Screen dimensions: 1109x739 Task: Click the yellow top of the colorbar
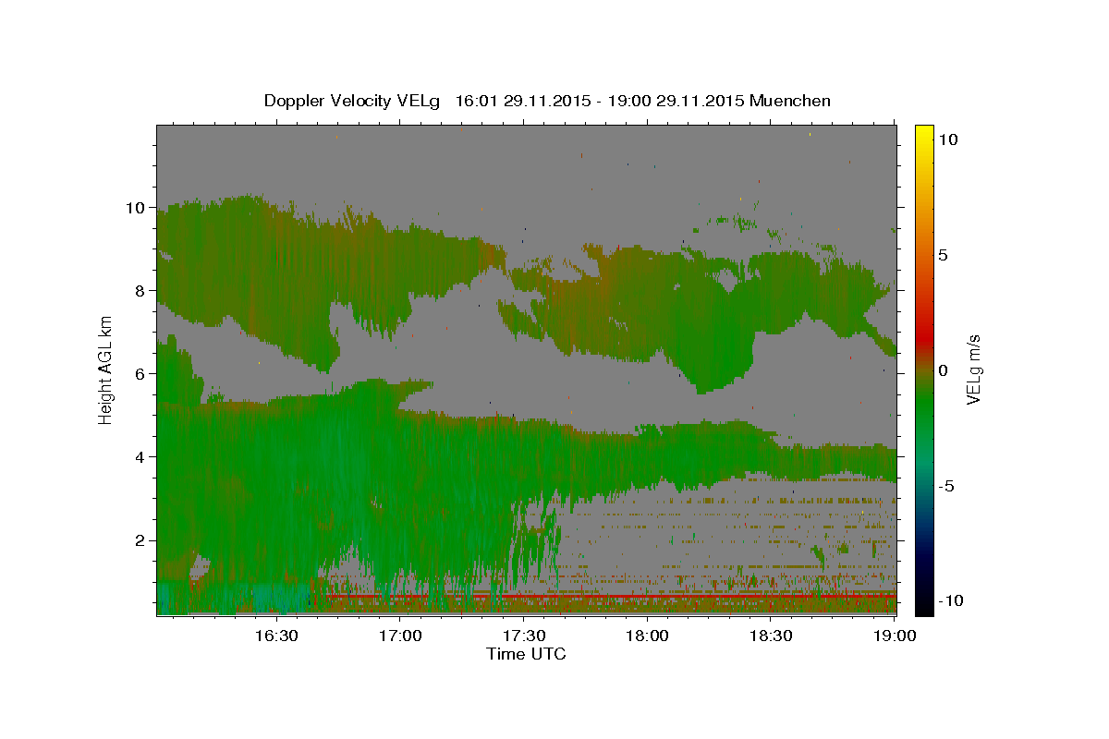[x=923, y=134]
